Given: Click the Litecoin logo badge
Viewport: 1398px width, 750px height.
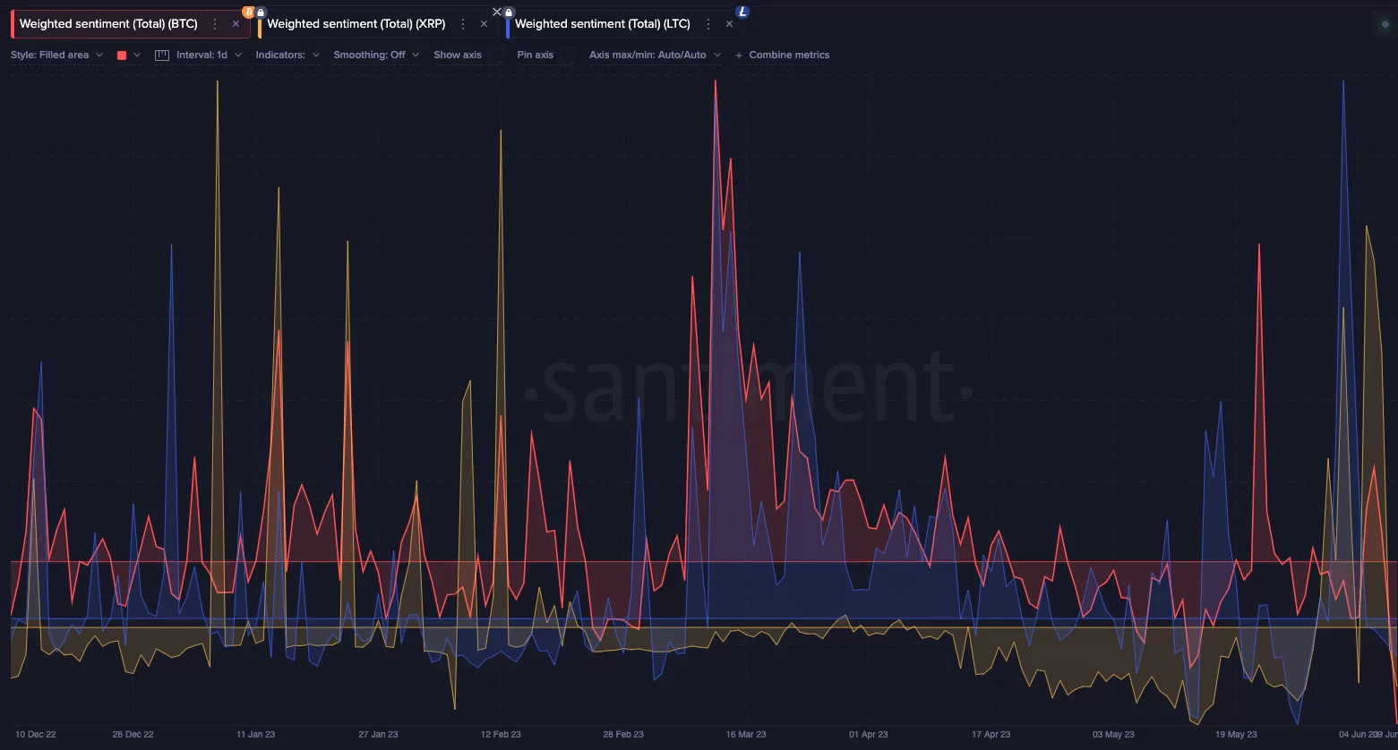Looking at the screenshot, I should pyautogui.click(x=742, y=12).
